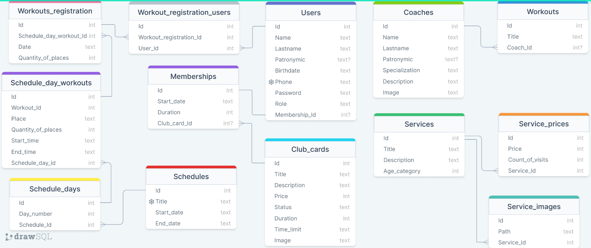Image resolution: width=591 pixels, height=248 pixels.
Task: Select Age_category row in Services table
Action: (402, 171)
